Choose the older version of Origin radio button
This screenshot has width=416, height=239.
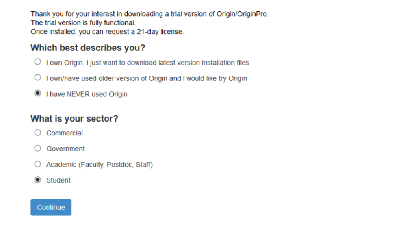click(x=38, y=78)
